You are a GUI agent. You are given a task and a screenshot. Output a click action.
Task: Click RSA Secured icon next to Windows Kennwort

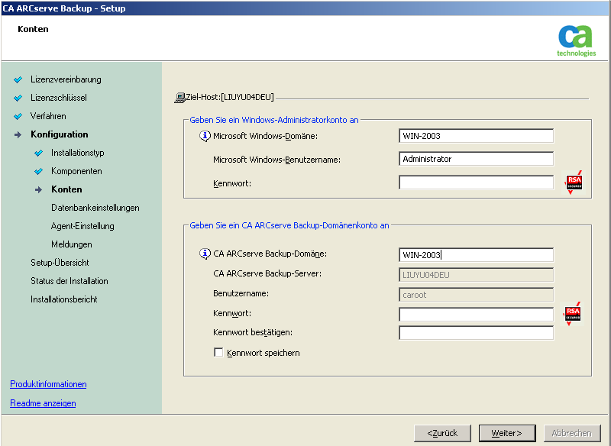[x=573, y=183]
